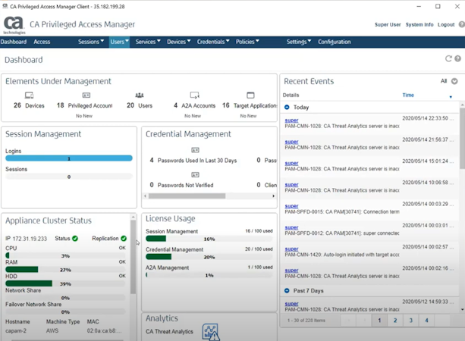Viewport: 465px width, 341px height.
Task: Open the Users menu dropdown
Action: 120,42
